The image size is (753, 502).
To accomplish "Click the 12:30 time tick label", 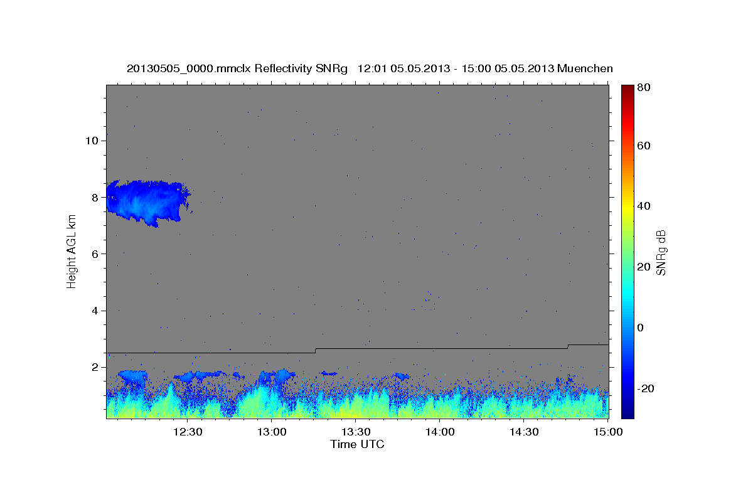I will [x=188, y=432].
